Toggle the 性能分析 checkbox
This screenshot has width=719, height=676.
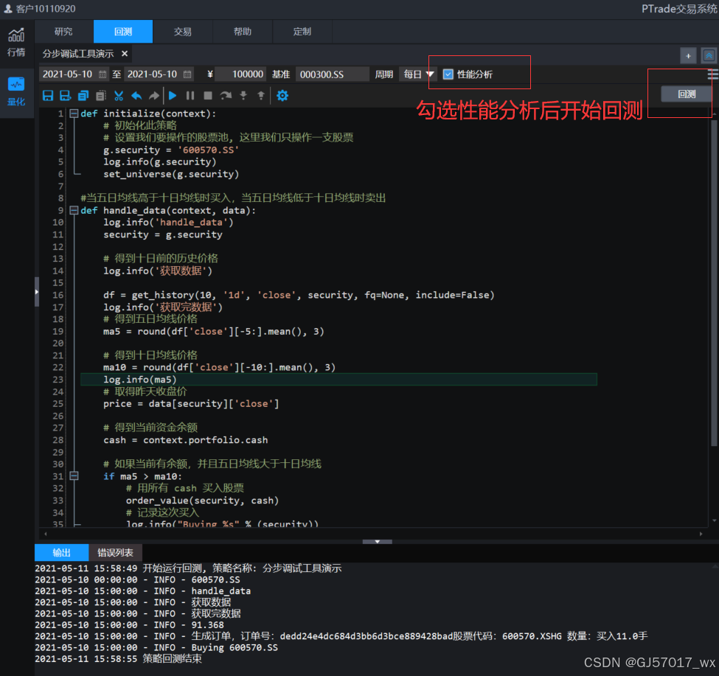(448, 74)
